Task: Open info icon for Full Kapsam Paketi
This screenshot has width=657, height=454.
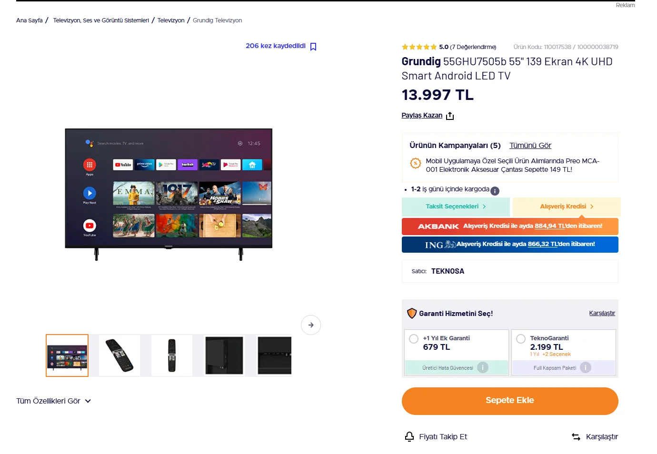Action: click(x=586, y=367)
